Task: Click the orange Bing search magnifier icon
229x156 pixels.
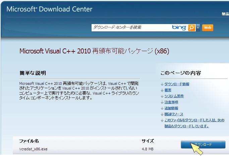Action: [191, 28]
